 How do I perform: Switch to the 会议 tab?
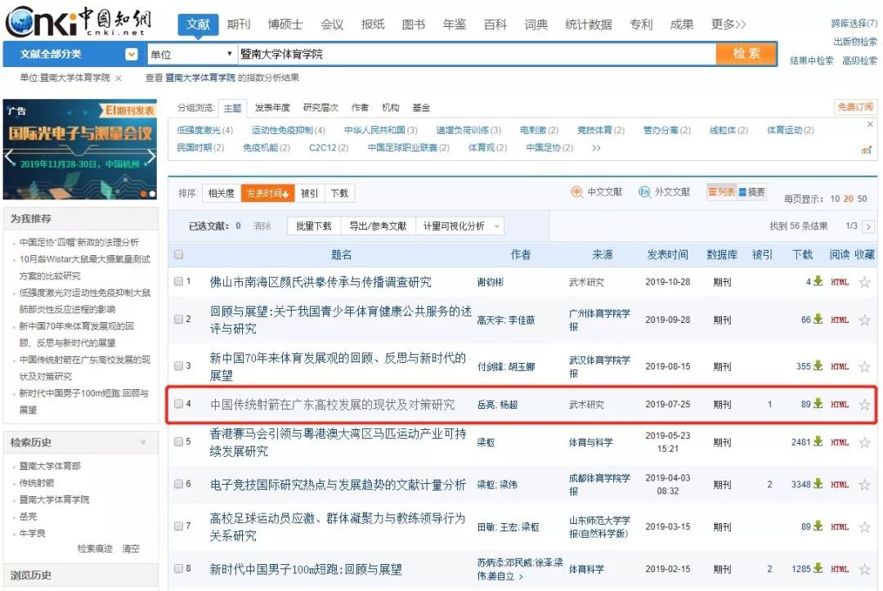coord(332,25)
